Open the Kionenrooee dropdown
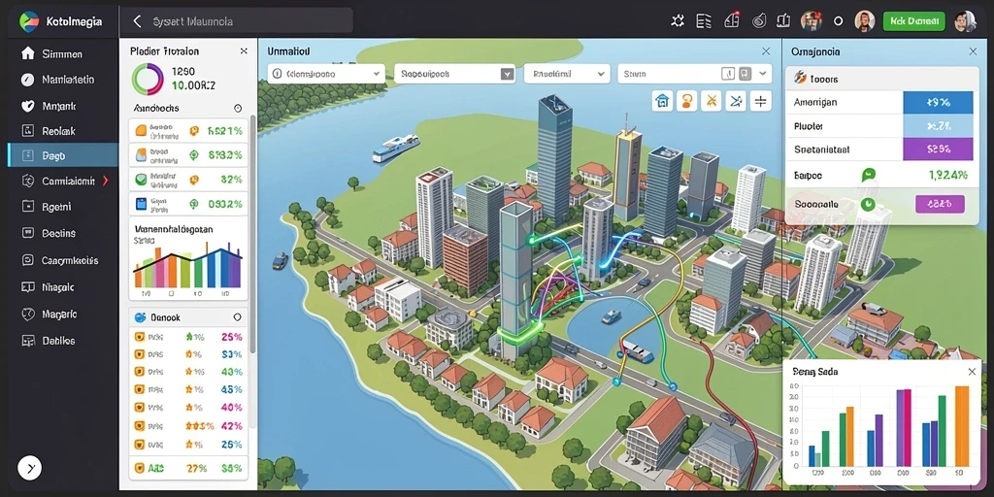994x497 pixels. click(326, 74)
